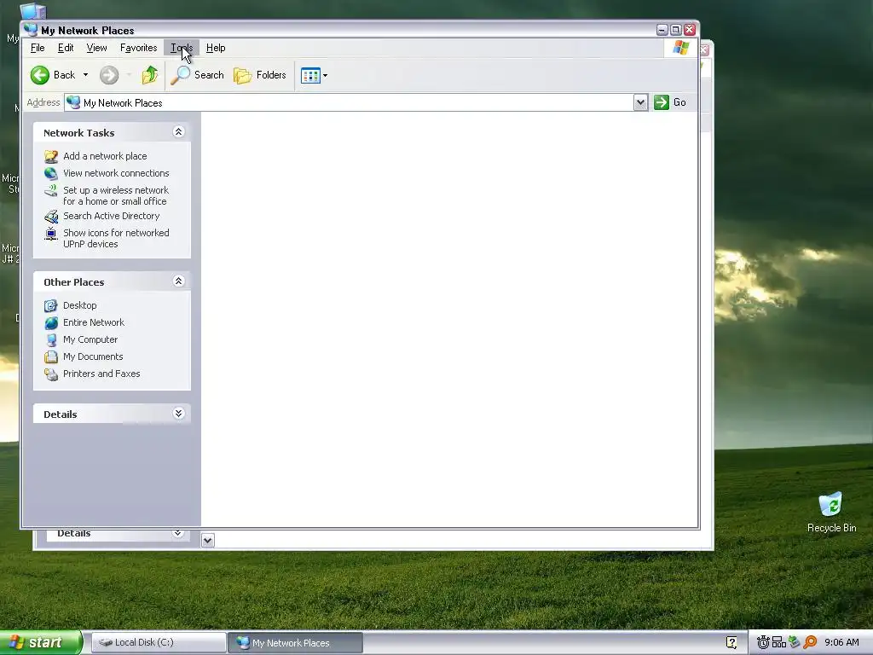Open Printers and Faxes link

pyautogui.click(x=101, y=374)
